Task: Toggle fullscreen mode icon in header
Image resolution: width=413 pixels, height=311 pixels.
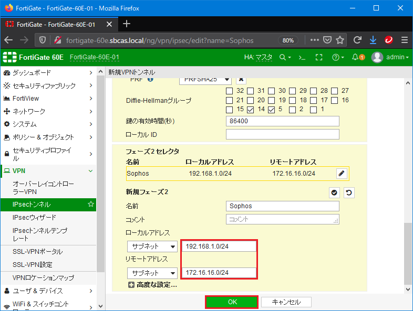Action: pos(319,57)
